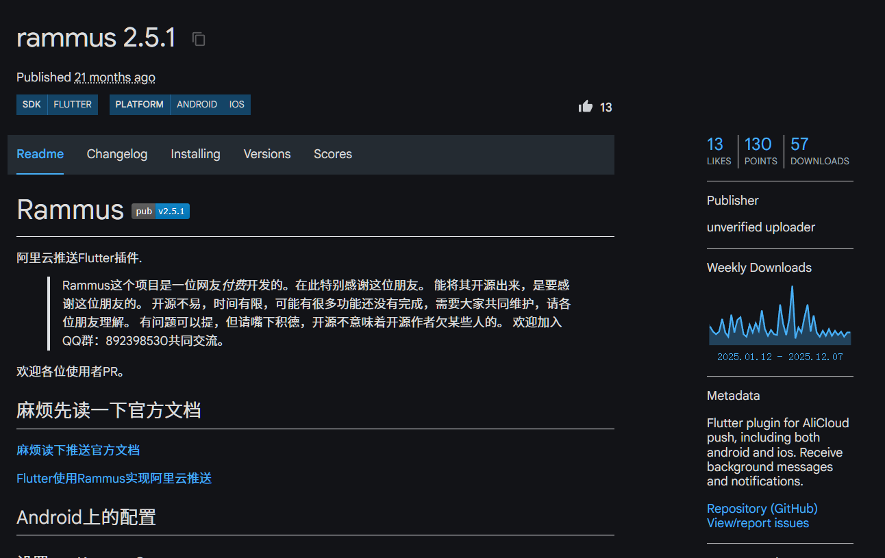Screen dimensions: 885x558
Task: Click the IOS platform tag
Action: click(237, 105)
